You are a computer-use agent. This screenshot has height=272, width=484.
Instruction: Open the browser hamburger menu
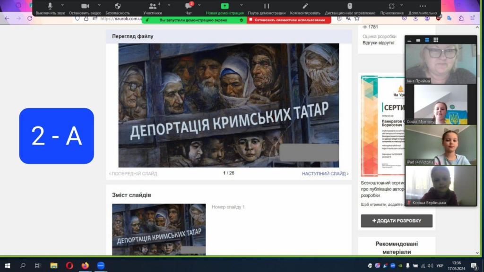[473, 18]
